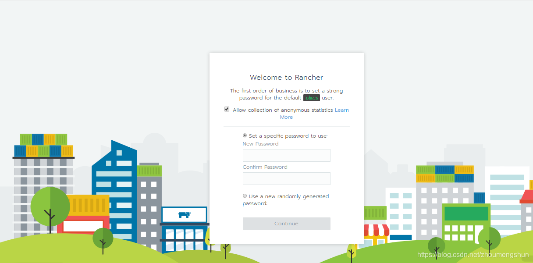
Task: Click the Continue button
Action: pos(286,224)
